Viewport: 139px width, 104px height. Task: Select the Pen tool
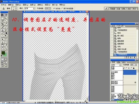pos(3,42)
